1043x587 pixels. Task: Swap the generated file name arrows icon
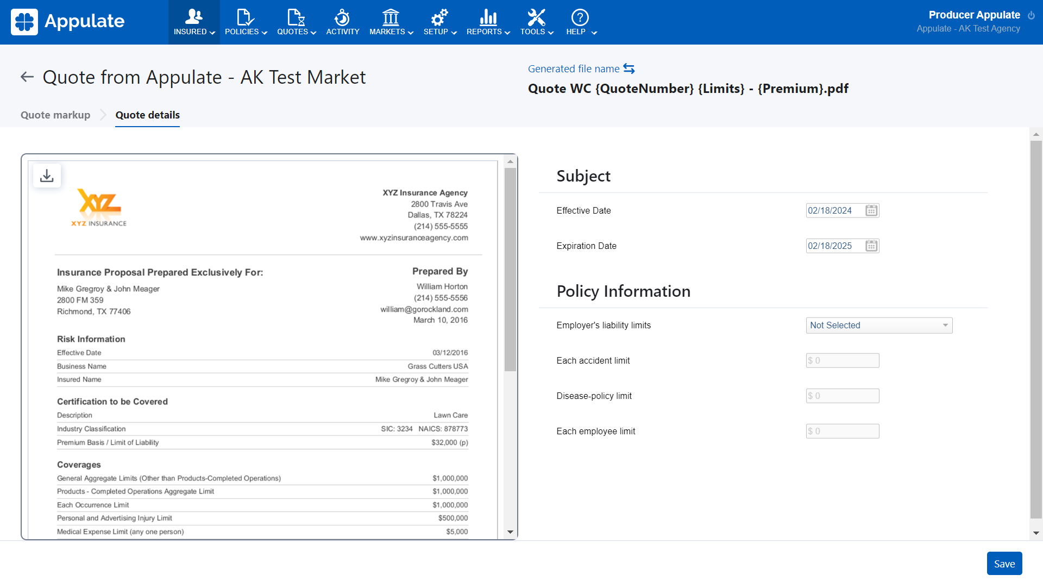pyautogui.click(x=629, y=68)
